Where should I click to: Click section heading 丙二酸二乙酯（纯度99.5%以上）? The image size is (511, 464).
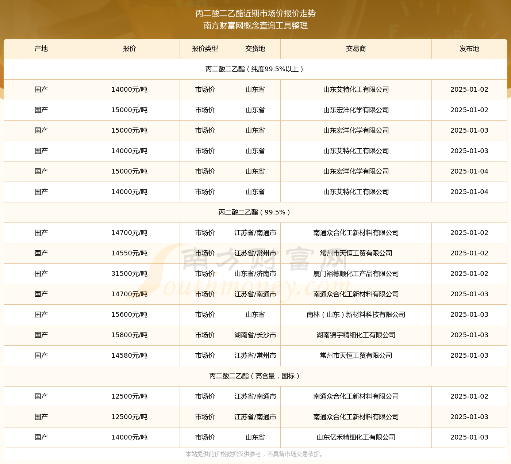pyautogui.click(x=255, y=69)
